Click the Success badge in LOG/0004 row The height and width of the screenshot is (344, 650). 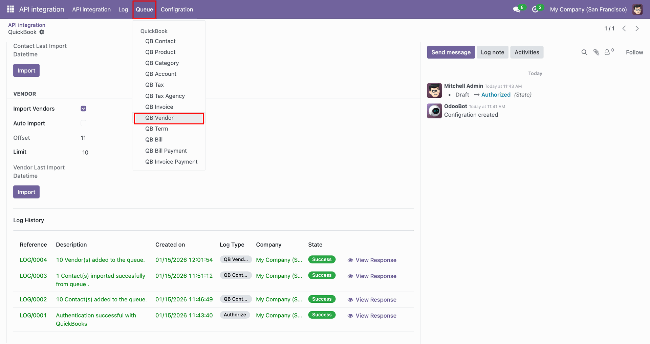[322, 259]
